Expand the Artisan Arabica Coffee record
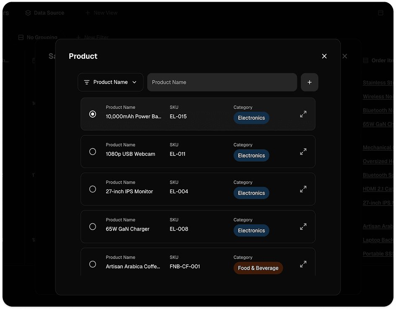The width and height of the screenshot is (396, 310). [x=303, y=264]
